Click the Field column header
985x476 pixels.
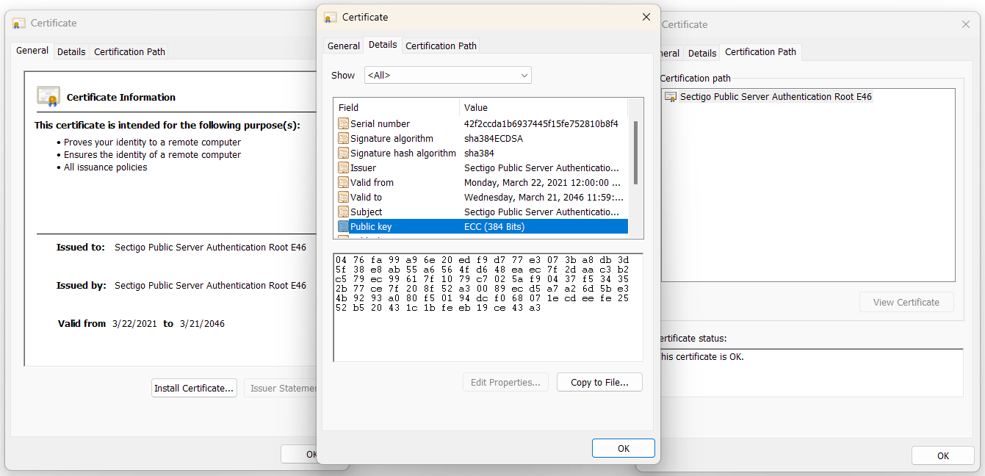pyautogui.click(x=396, y=107)
